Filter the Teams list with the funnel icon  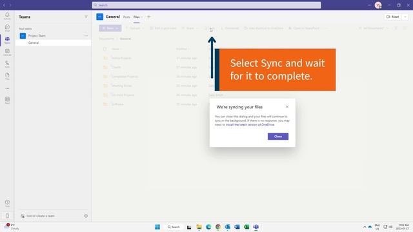86,17
